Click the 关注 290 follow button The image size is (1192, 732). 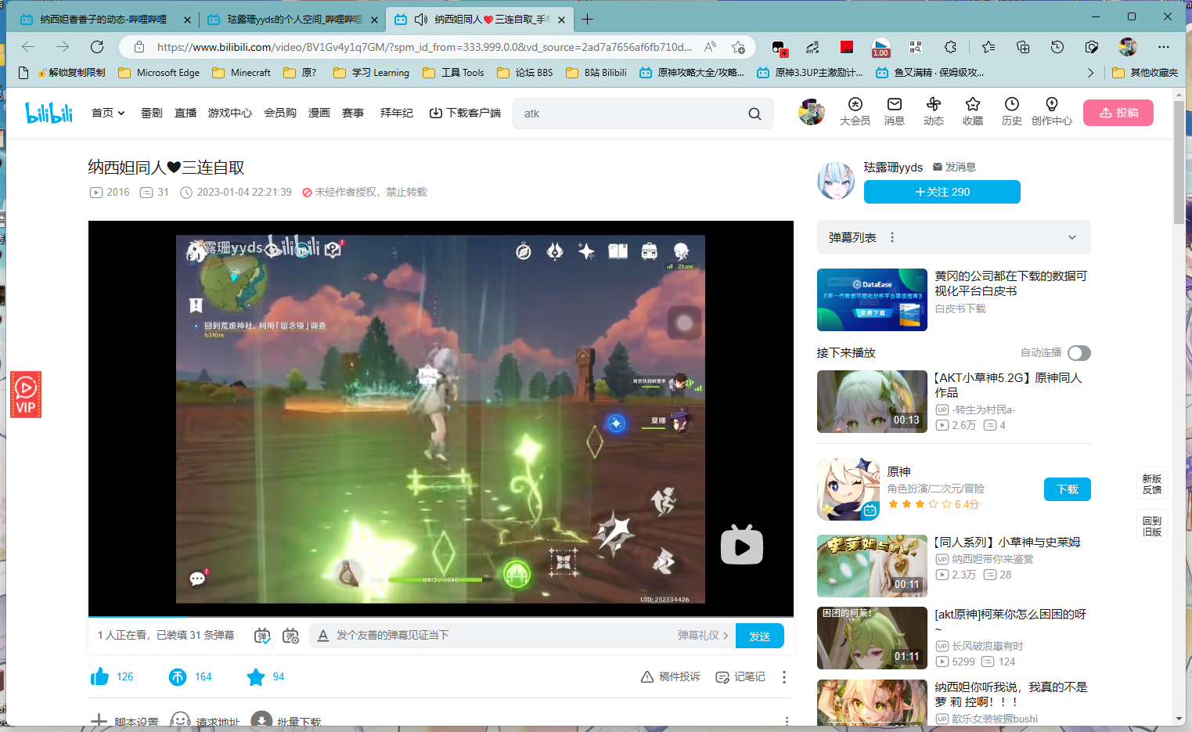(x=942, y=192)
